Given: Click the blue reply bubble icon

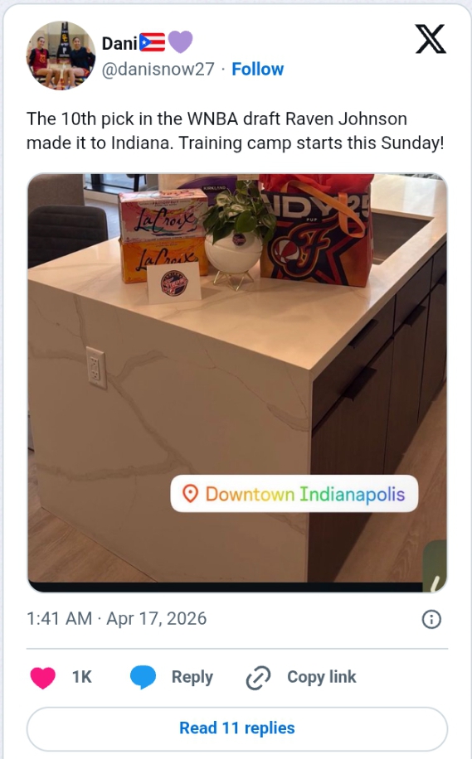Looking at the screenshot, I should tap(143, 677).
